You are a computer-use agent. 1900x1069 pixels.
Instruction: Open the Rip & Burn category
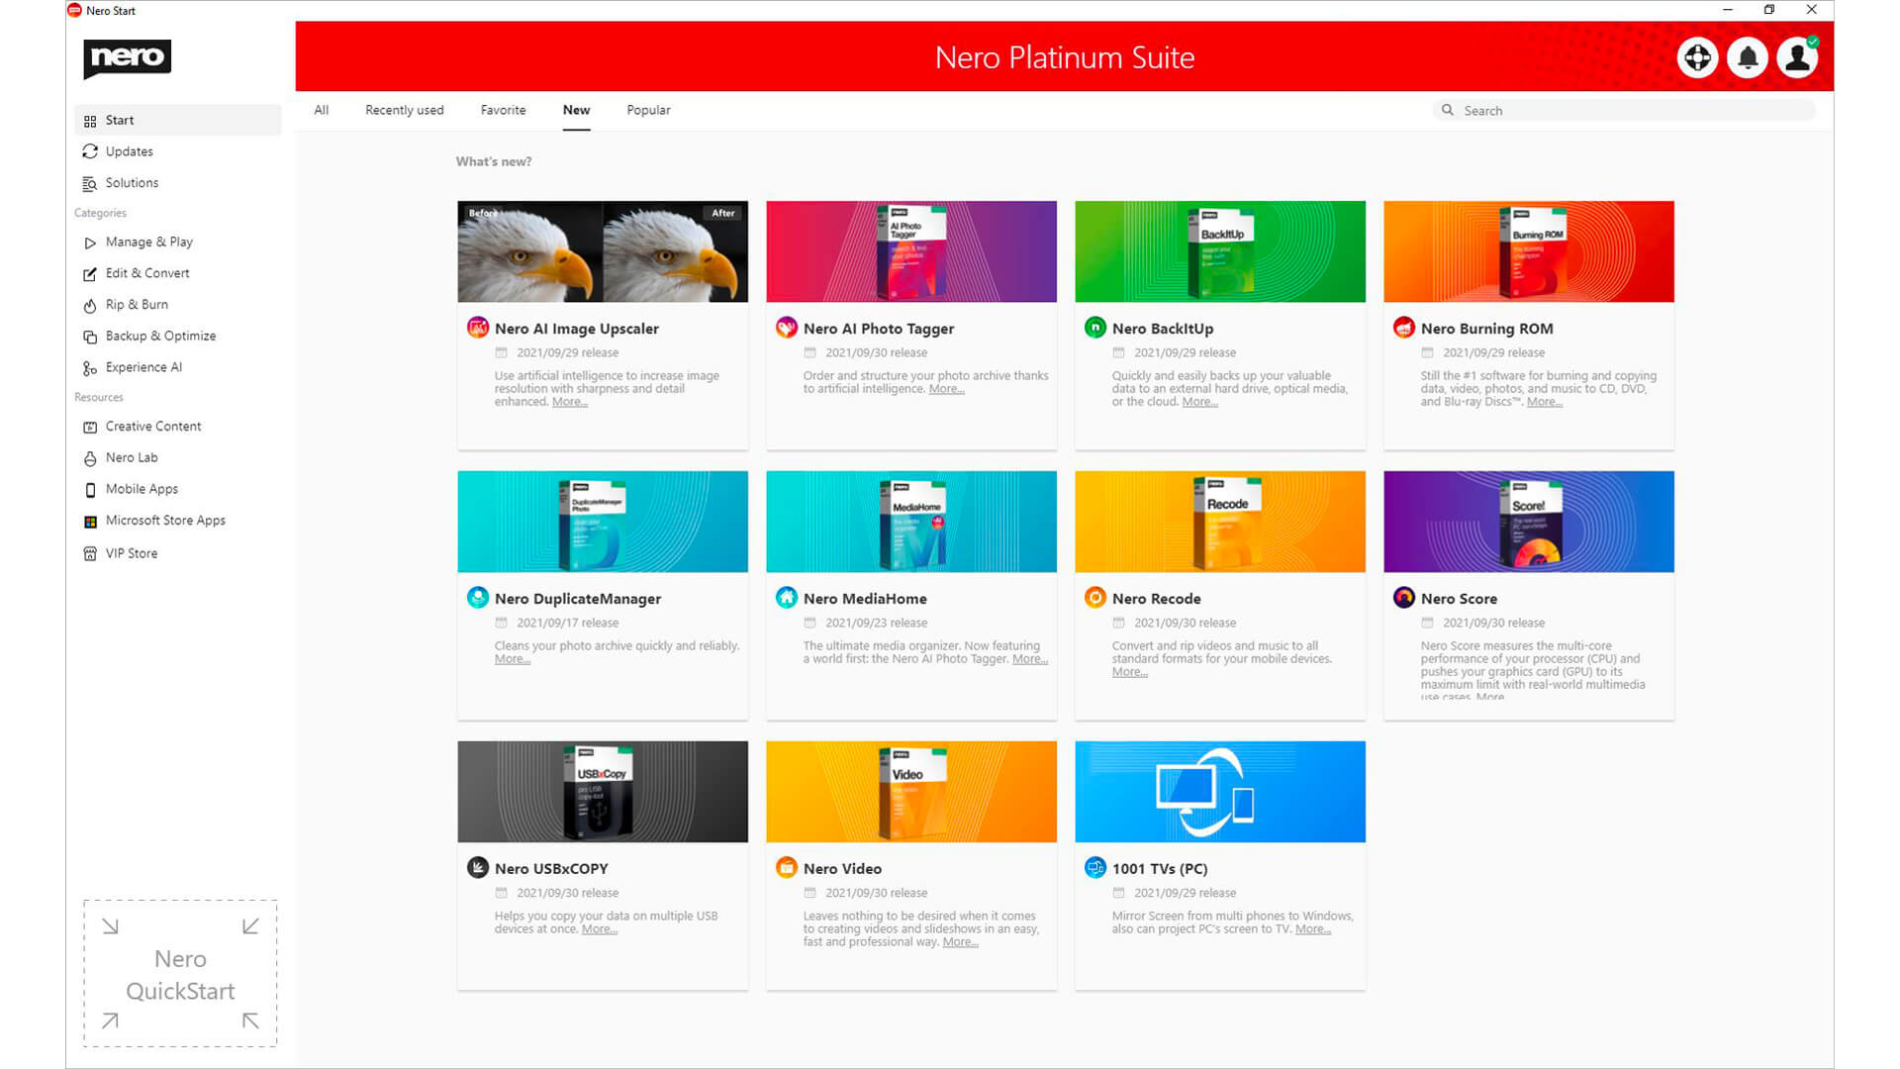pos(137,305)
